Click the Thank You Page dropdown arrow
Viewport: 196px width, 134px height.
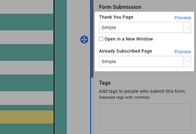coord(187,28)
